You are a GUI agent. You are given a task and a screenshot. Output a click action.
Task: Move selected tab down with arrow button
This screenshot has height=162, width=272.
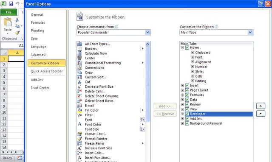pos(261,114)
